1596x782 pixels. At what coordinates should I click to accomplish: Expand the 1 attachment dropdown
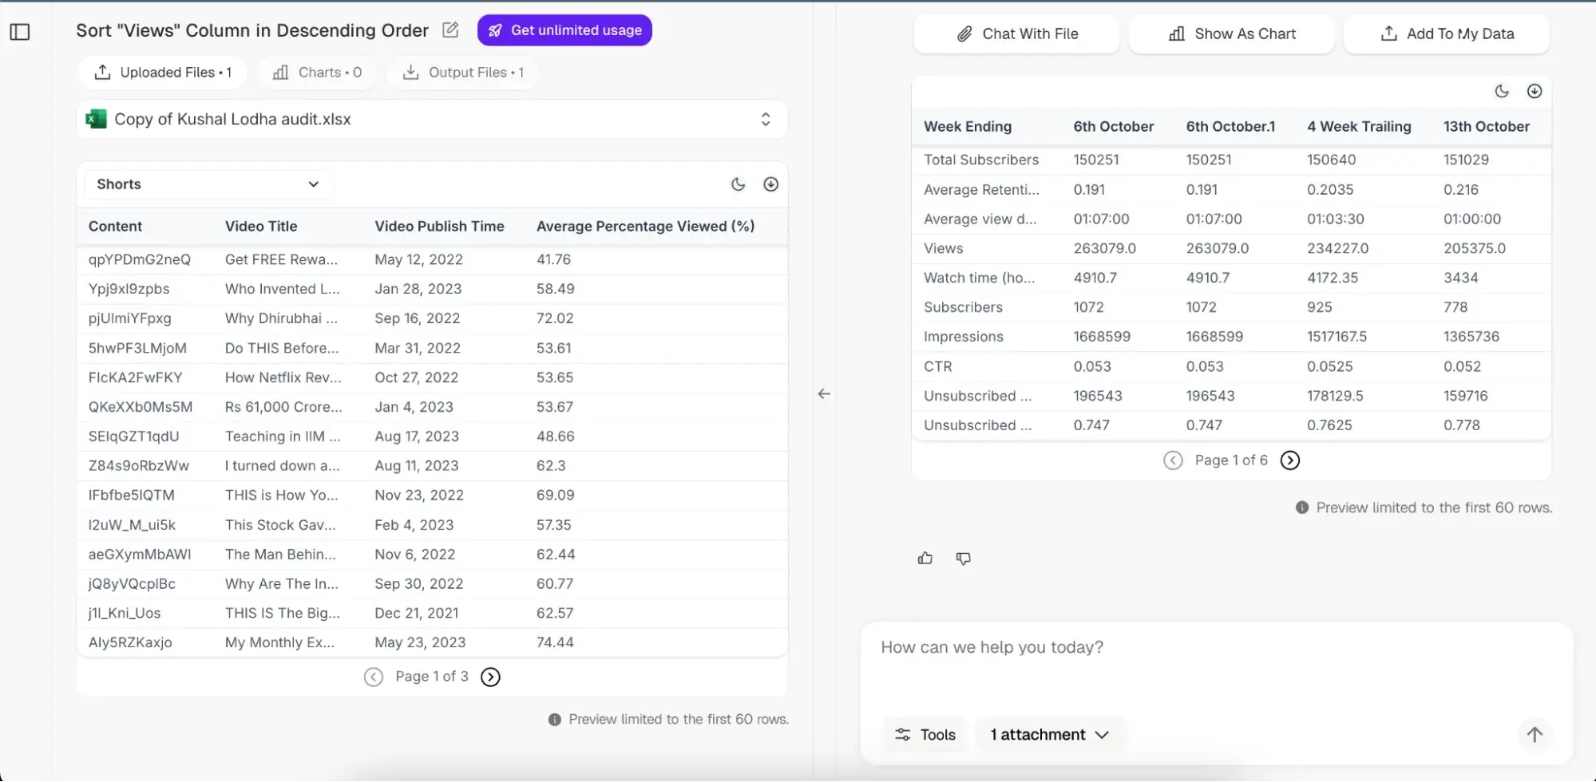(x=1050, y=734)
